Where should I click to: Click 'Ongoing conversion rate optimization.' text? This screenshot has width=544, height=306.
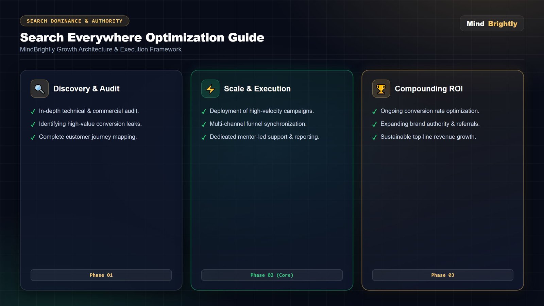point(430,111)
